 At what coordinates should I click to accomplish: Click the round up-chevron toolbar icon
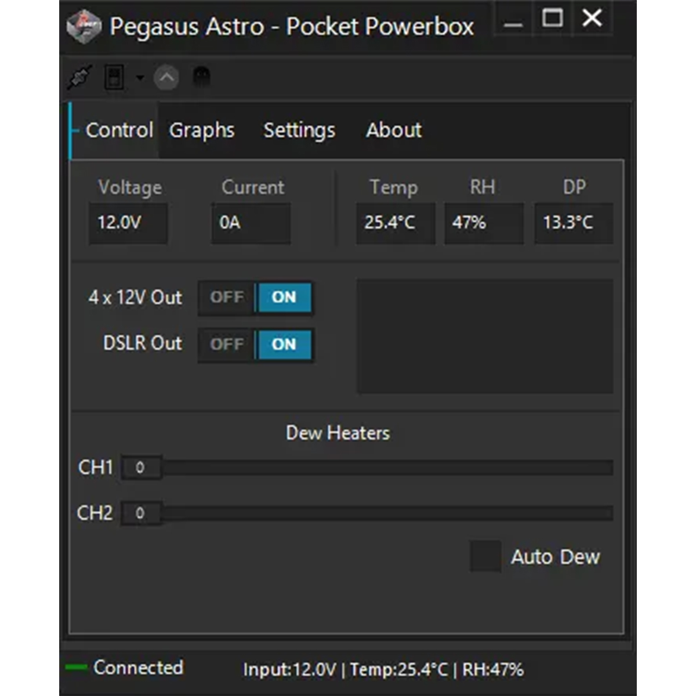pyautogui.click(x=166, y=78)
